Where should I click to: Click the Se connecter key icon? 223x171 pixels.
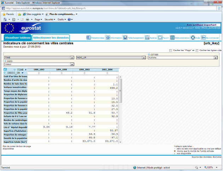tap(204, 38)
